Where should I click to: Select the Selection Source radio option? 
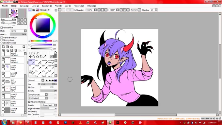[x=2, y=43]
